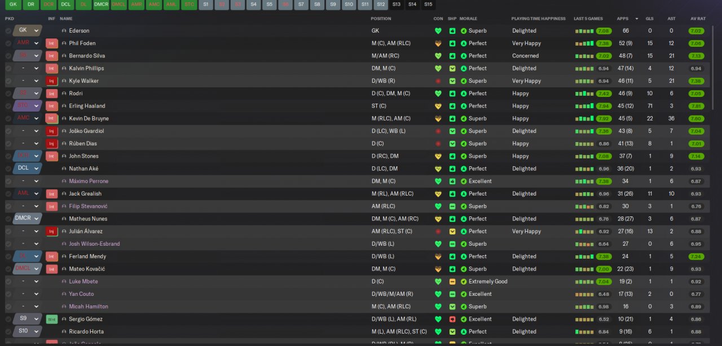
Task: Click Kalvin Phillips's sharpness icon
Action: (452, 68)
